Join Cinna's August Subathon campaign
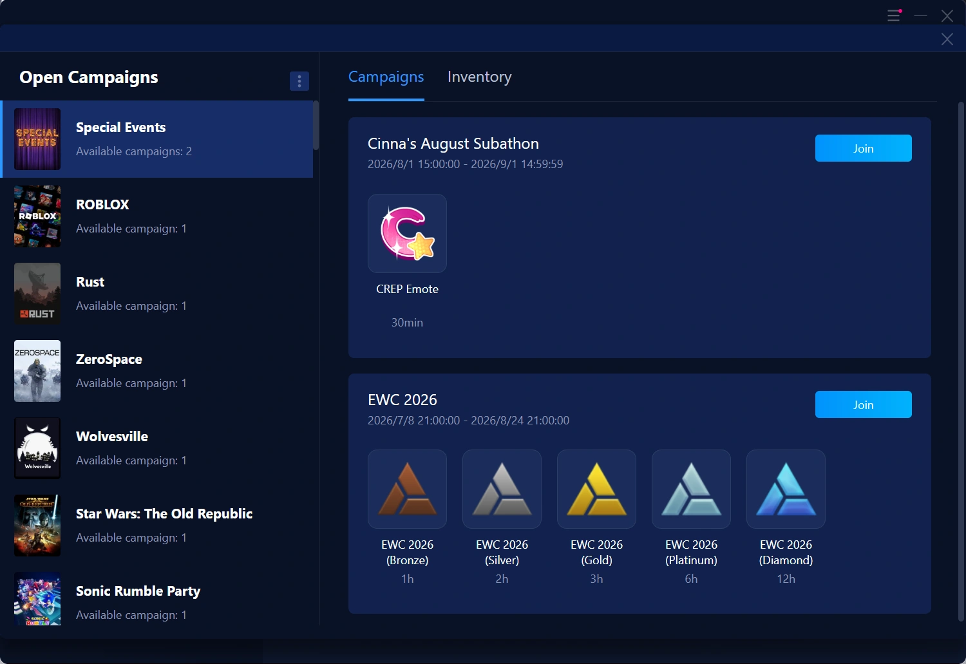Image resolution: width=966 pixels, height=664 pixels. click(x=864, y=148)
